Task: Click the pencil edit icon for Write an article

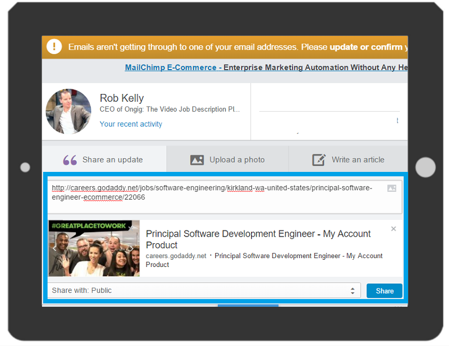Action: point(319,160)
